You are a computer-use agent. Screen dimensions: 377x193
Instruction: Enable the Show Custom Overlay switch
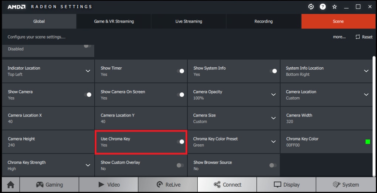coord(180,165)
